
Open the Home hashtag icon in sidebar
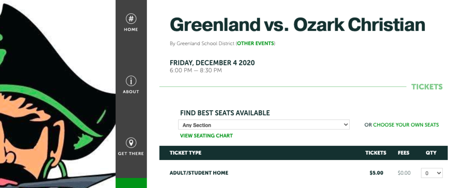point(131,19)
